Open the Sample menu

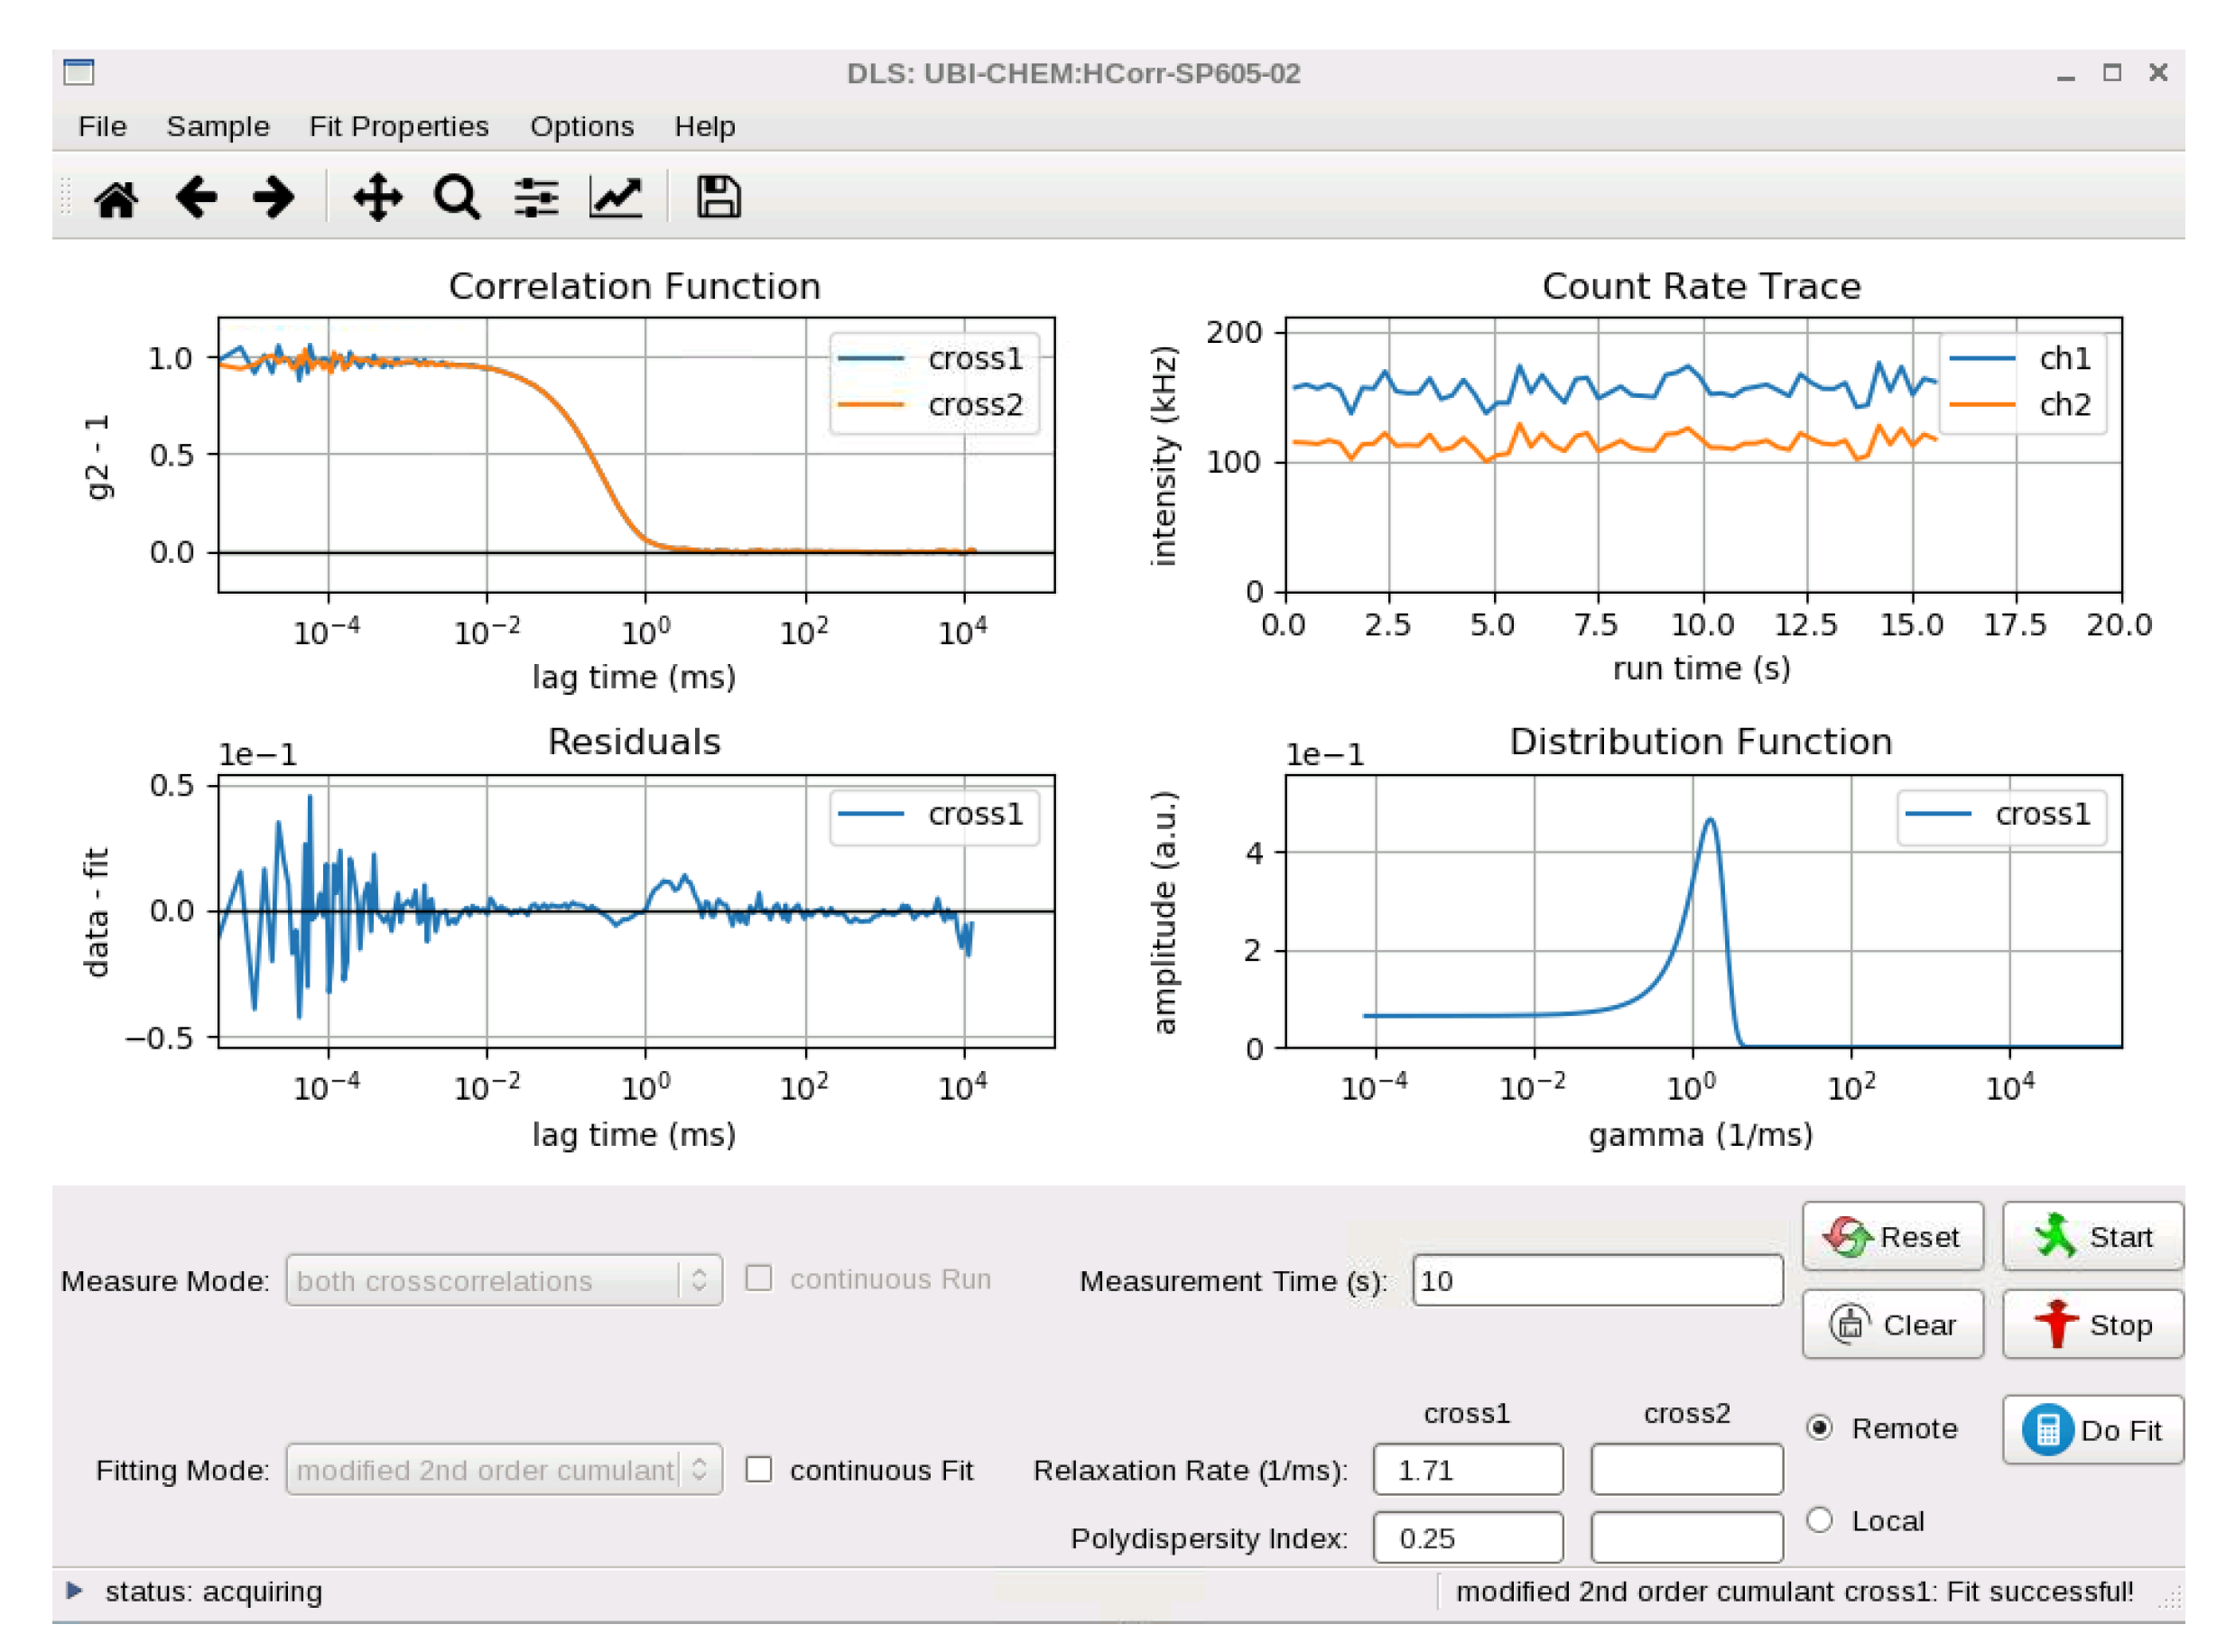(x=218, y=126)
